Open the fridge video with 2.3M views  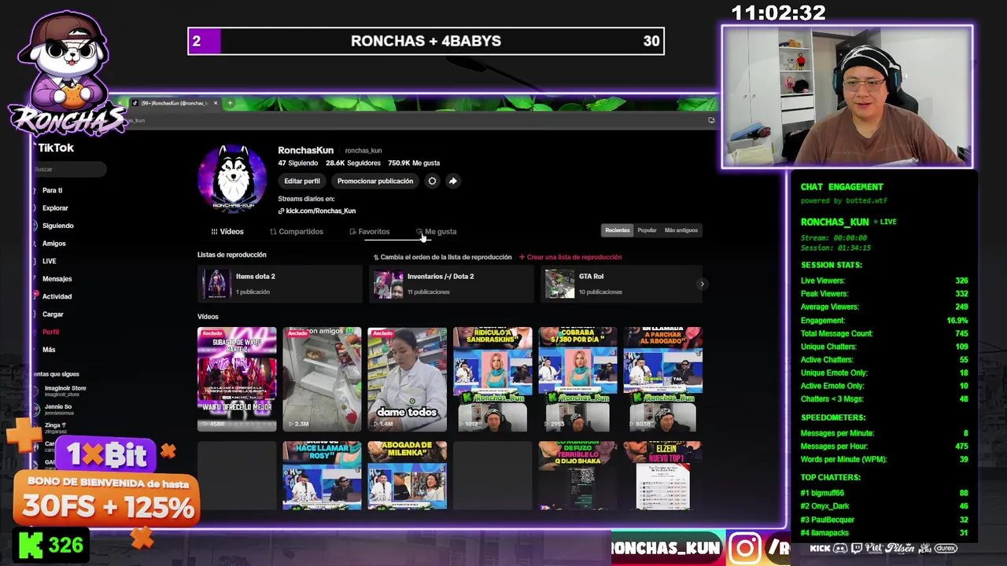(x=322, y=379)
